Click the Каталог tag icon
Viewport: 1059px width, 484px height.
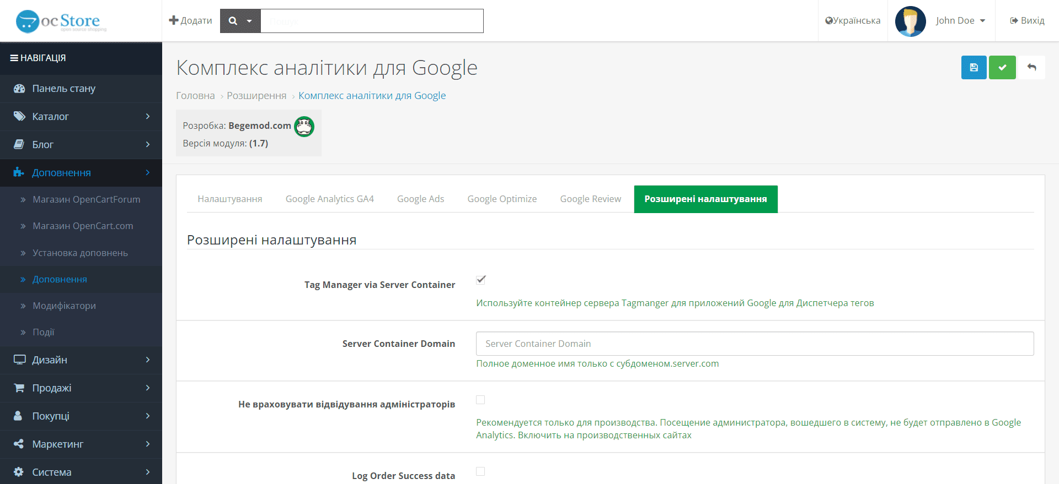pos(19,116)
